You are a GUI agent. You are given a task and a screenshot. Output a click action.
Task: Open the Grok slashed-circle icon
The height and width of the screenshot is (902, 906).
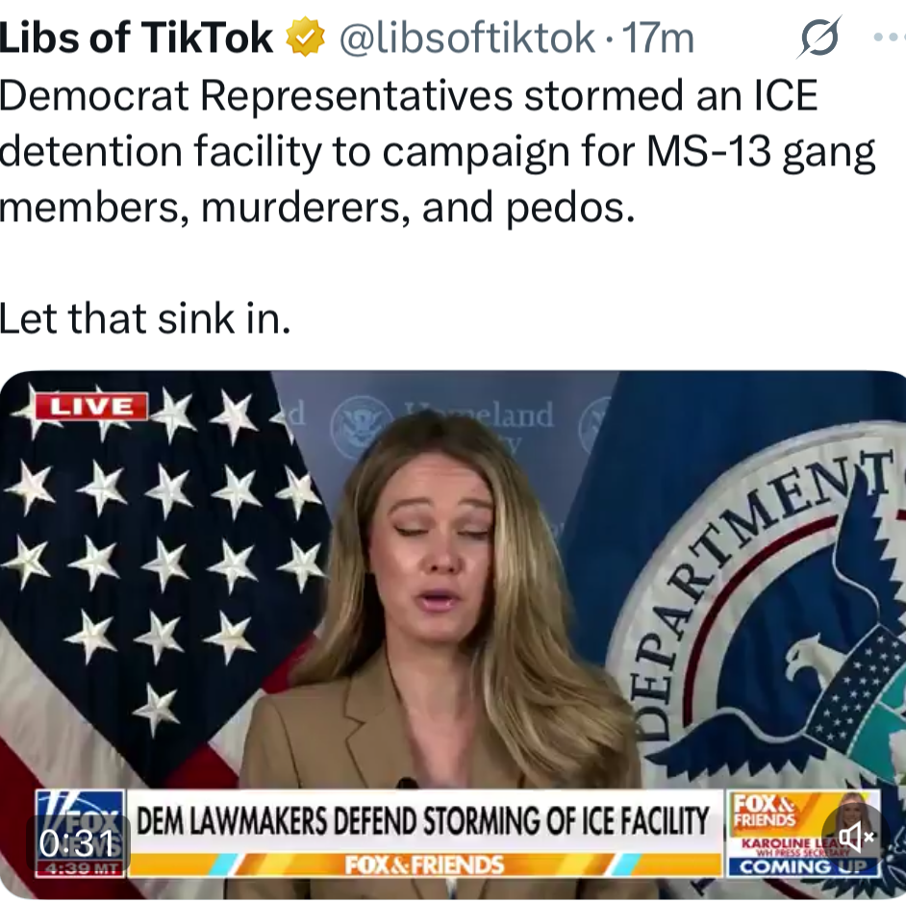pyautogui.click(x=818, y=38)
